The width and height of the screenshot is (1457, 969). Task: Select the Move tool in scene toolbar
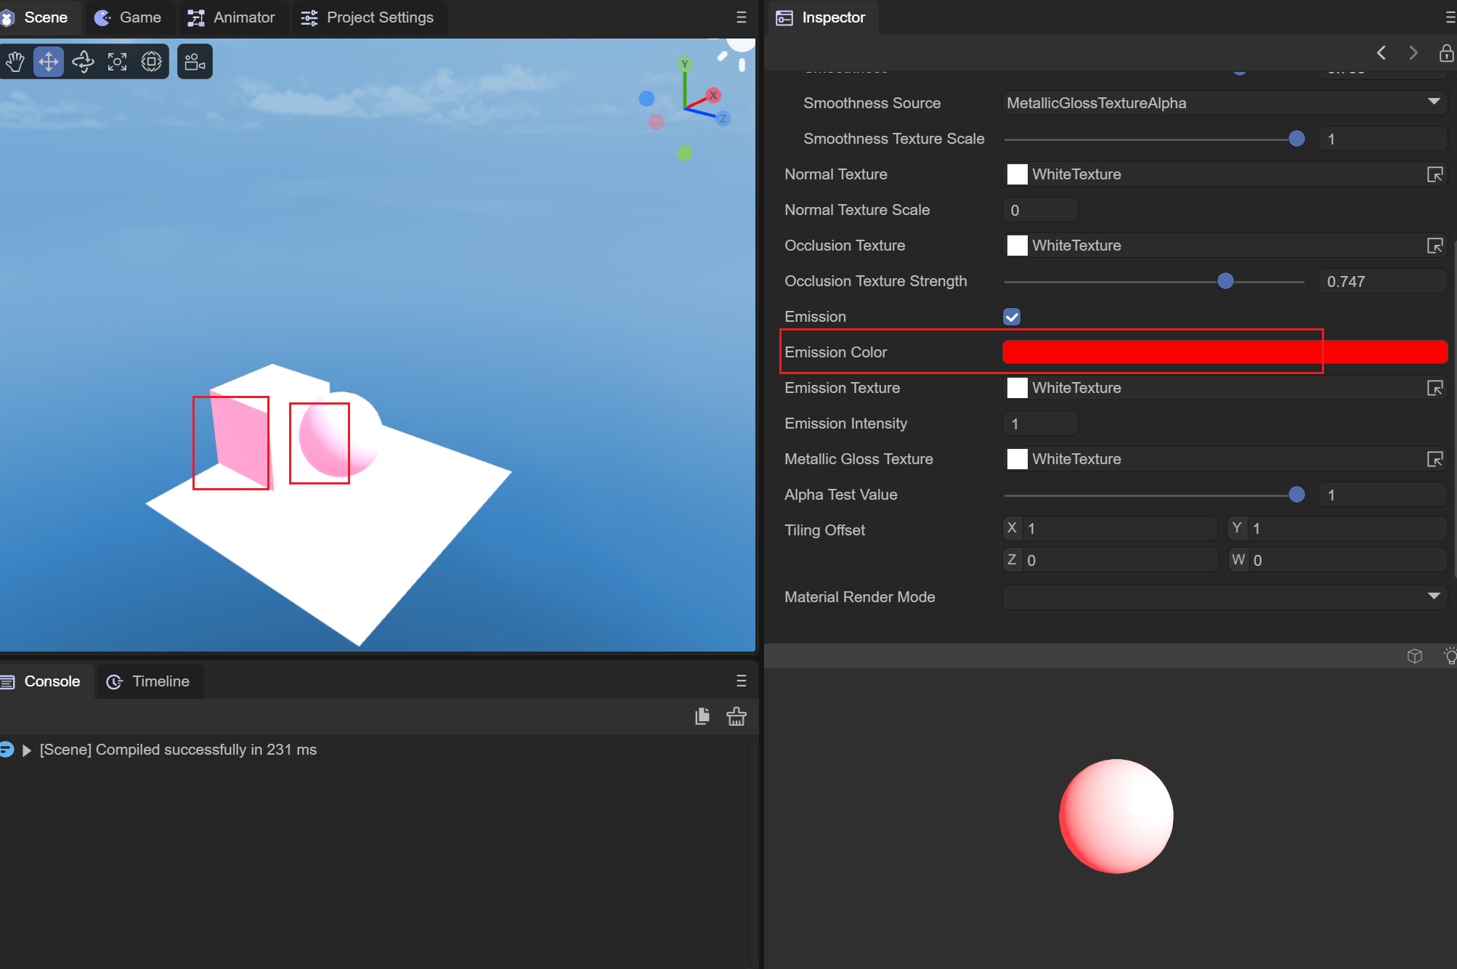pos(49,62)
